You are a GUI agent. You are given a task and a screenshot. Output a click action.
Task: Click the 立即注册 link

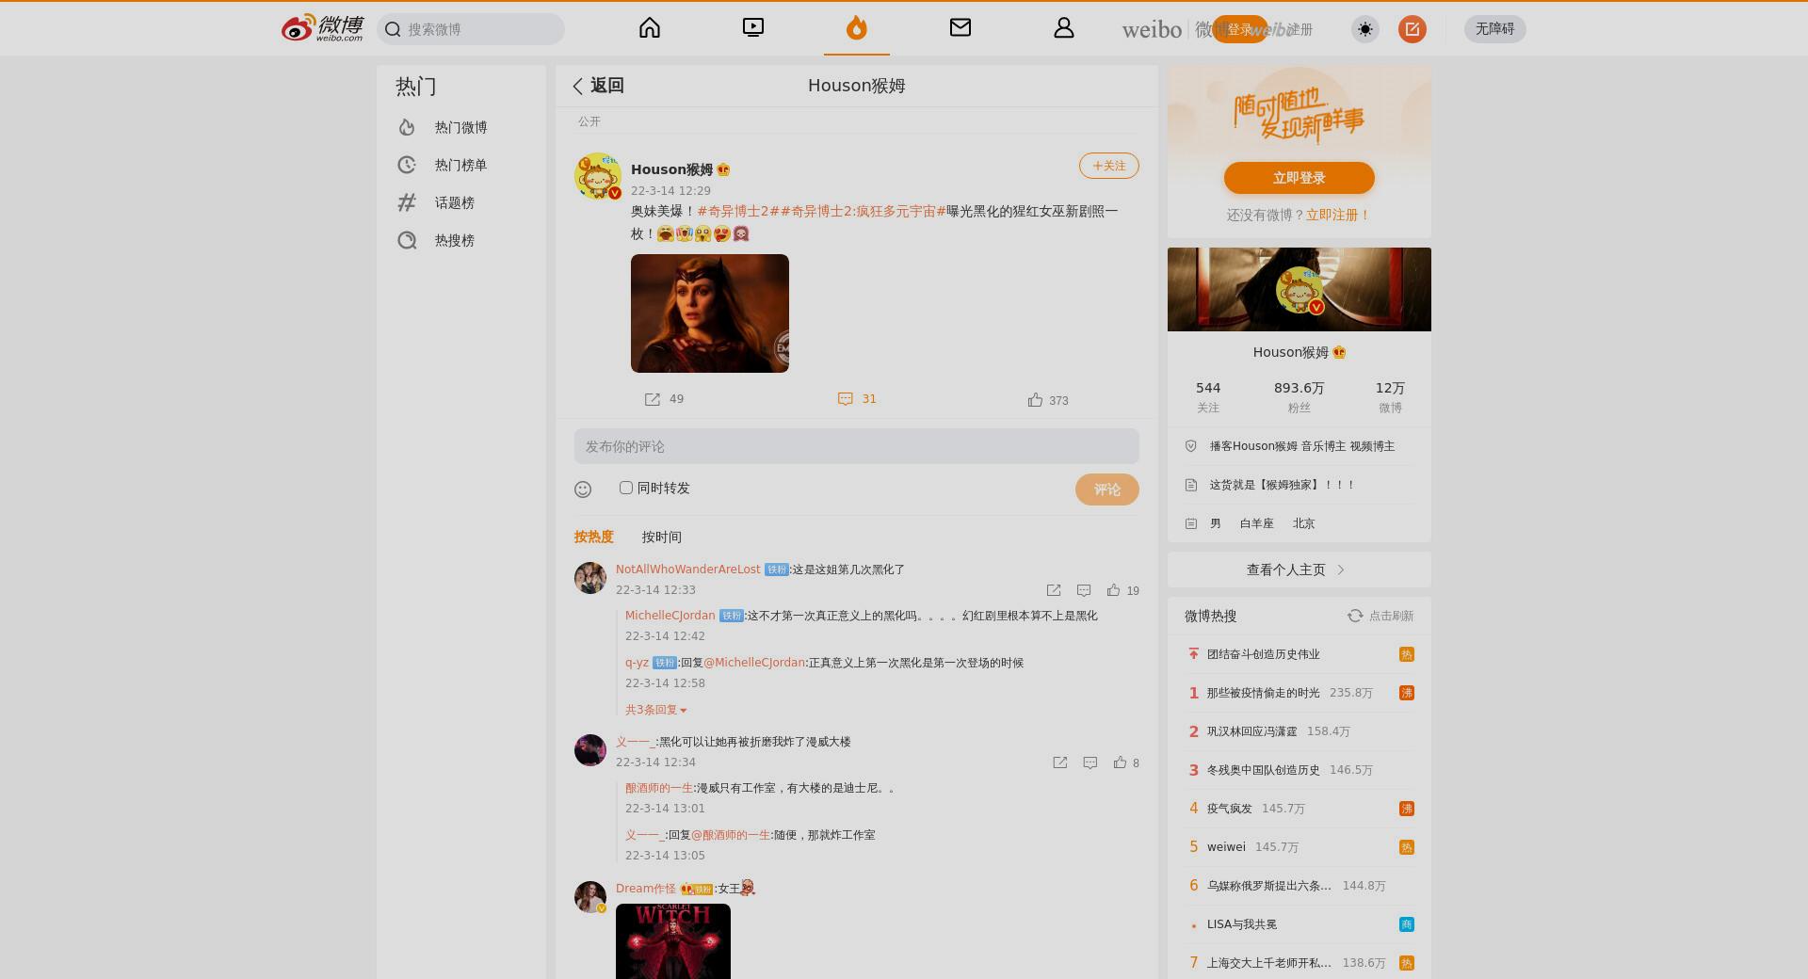pos(1337,216)
